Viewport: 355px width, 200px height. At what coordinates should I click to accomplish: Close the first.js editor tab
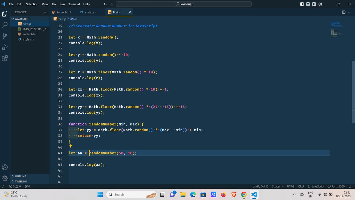tap(130, 12)
